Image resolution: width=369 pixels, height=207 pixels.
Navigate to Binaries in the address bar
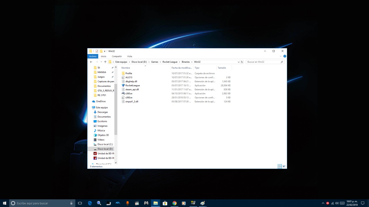click(x=186, y=62)
